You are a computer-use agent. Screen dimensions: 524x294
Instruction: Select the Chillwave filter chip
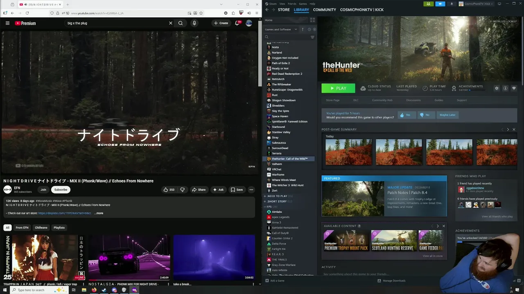[41, 227]
